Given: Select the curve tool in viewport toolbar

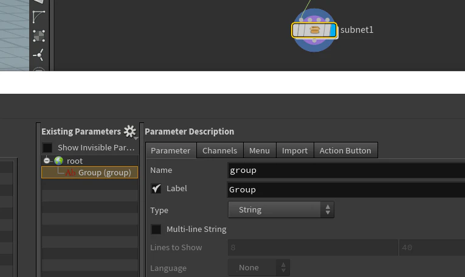Looking at the screenshot, I should coord(38,16).
